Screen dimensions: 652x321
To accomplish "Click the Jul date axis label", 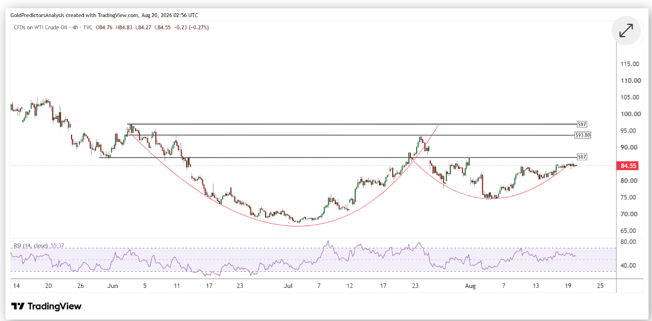I will (287, 285).
